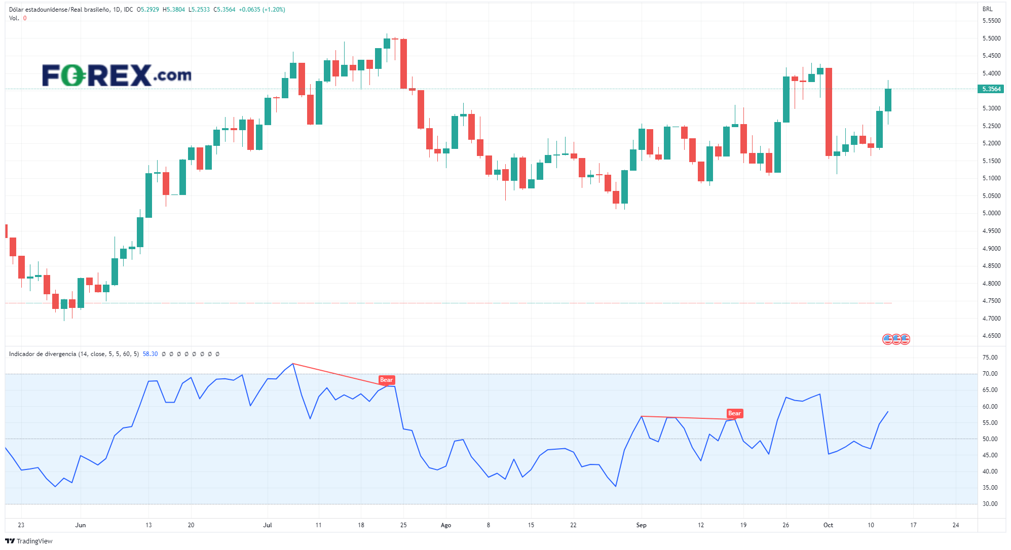
Task: Click the high value H5.3804
Action: click(174, 10)
